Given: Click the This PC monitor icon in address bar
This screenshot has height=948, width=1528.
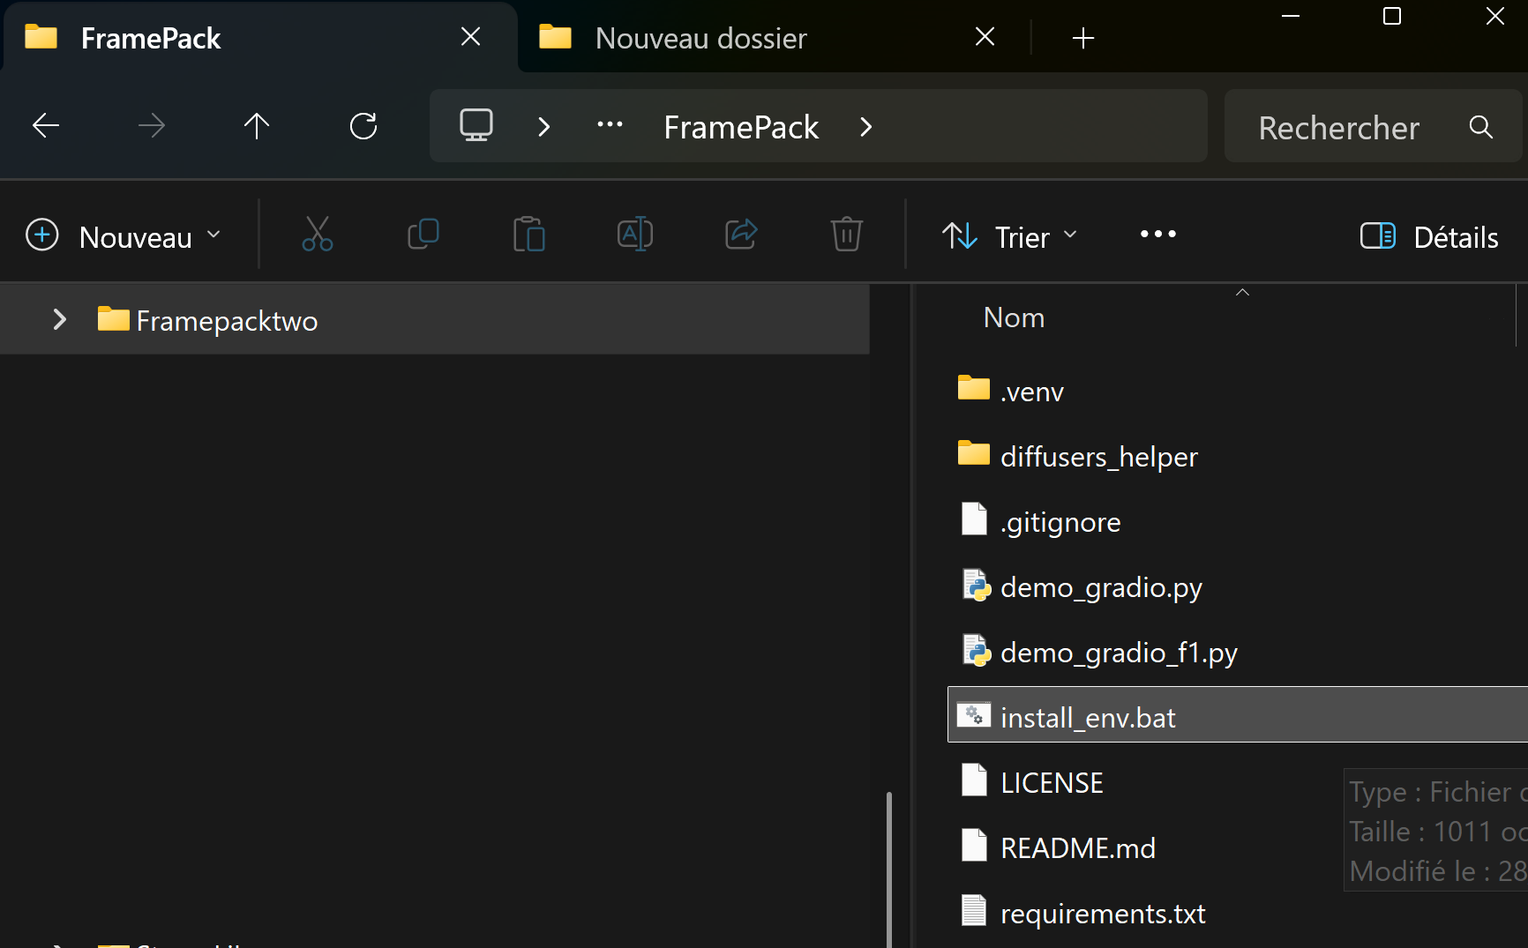Looking at the screenshot, I should tap(476, 125).
